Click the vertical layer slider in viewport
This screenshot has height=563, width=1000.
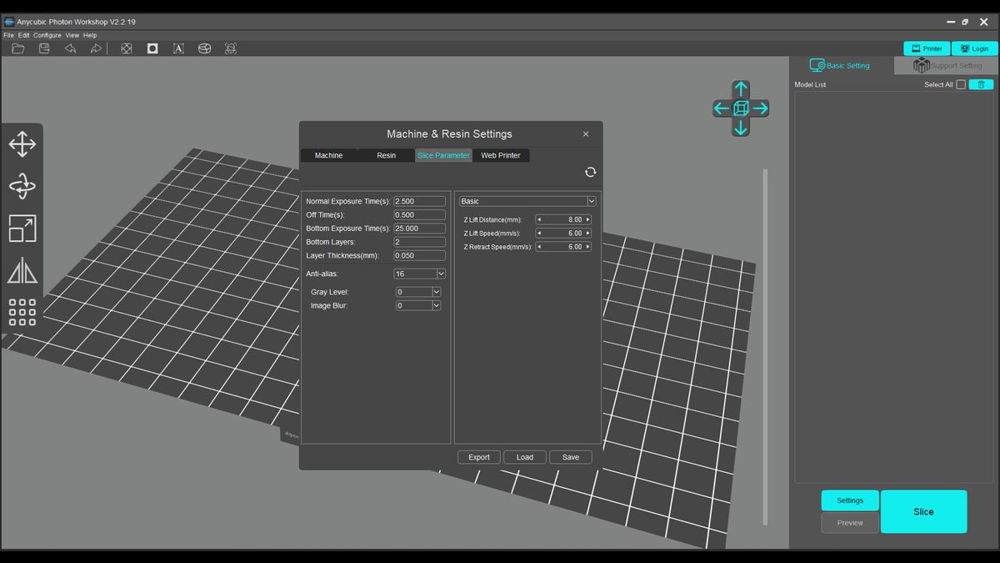(x=765, y=346)
